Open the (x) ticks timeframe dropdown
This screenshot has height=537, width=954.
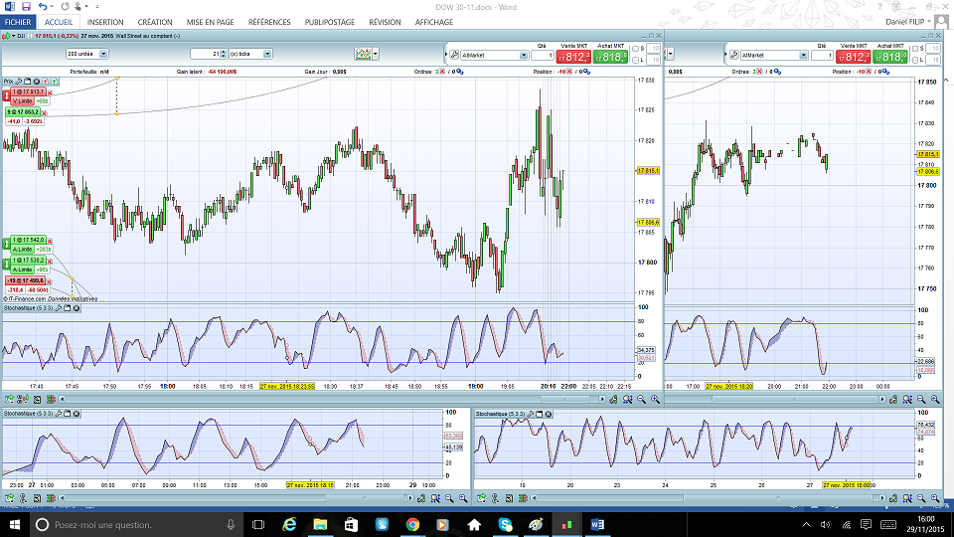pos(269,54)
